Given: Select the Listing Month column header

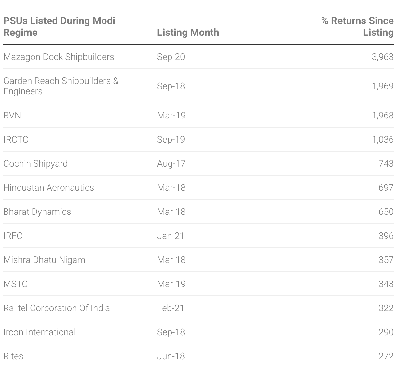Looking at the screenshot, I should (x=188, y=32).
